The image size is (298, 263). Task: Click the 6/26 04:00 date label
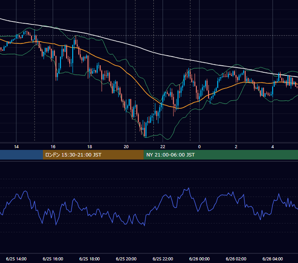click(273, 259)
